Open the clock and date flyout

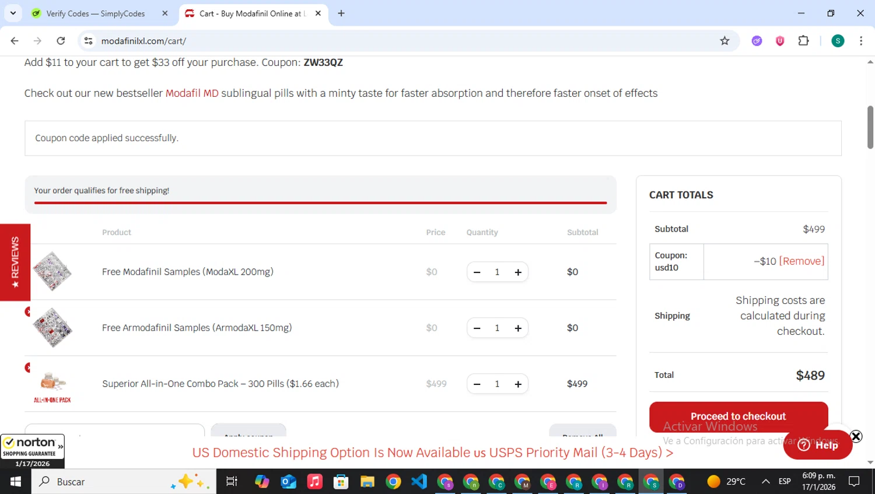[818, 482]
